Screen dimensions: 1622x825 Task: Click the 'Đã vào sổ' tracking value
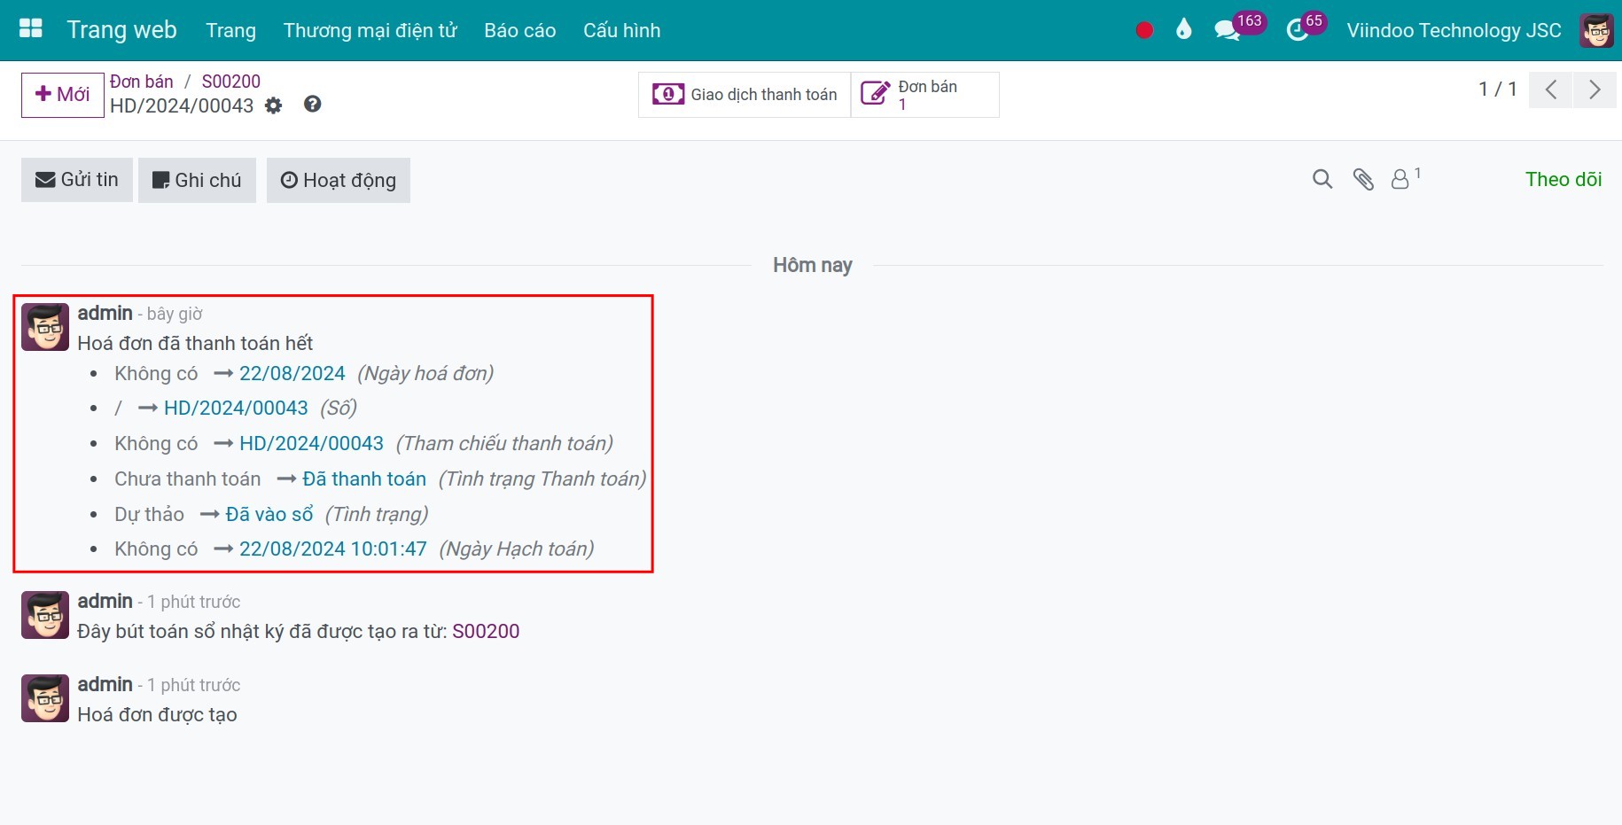(269, 514)
